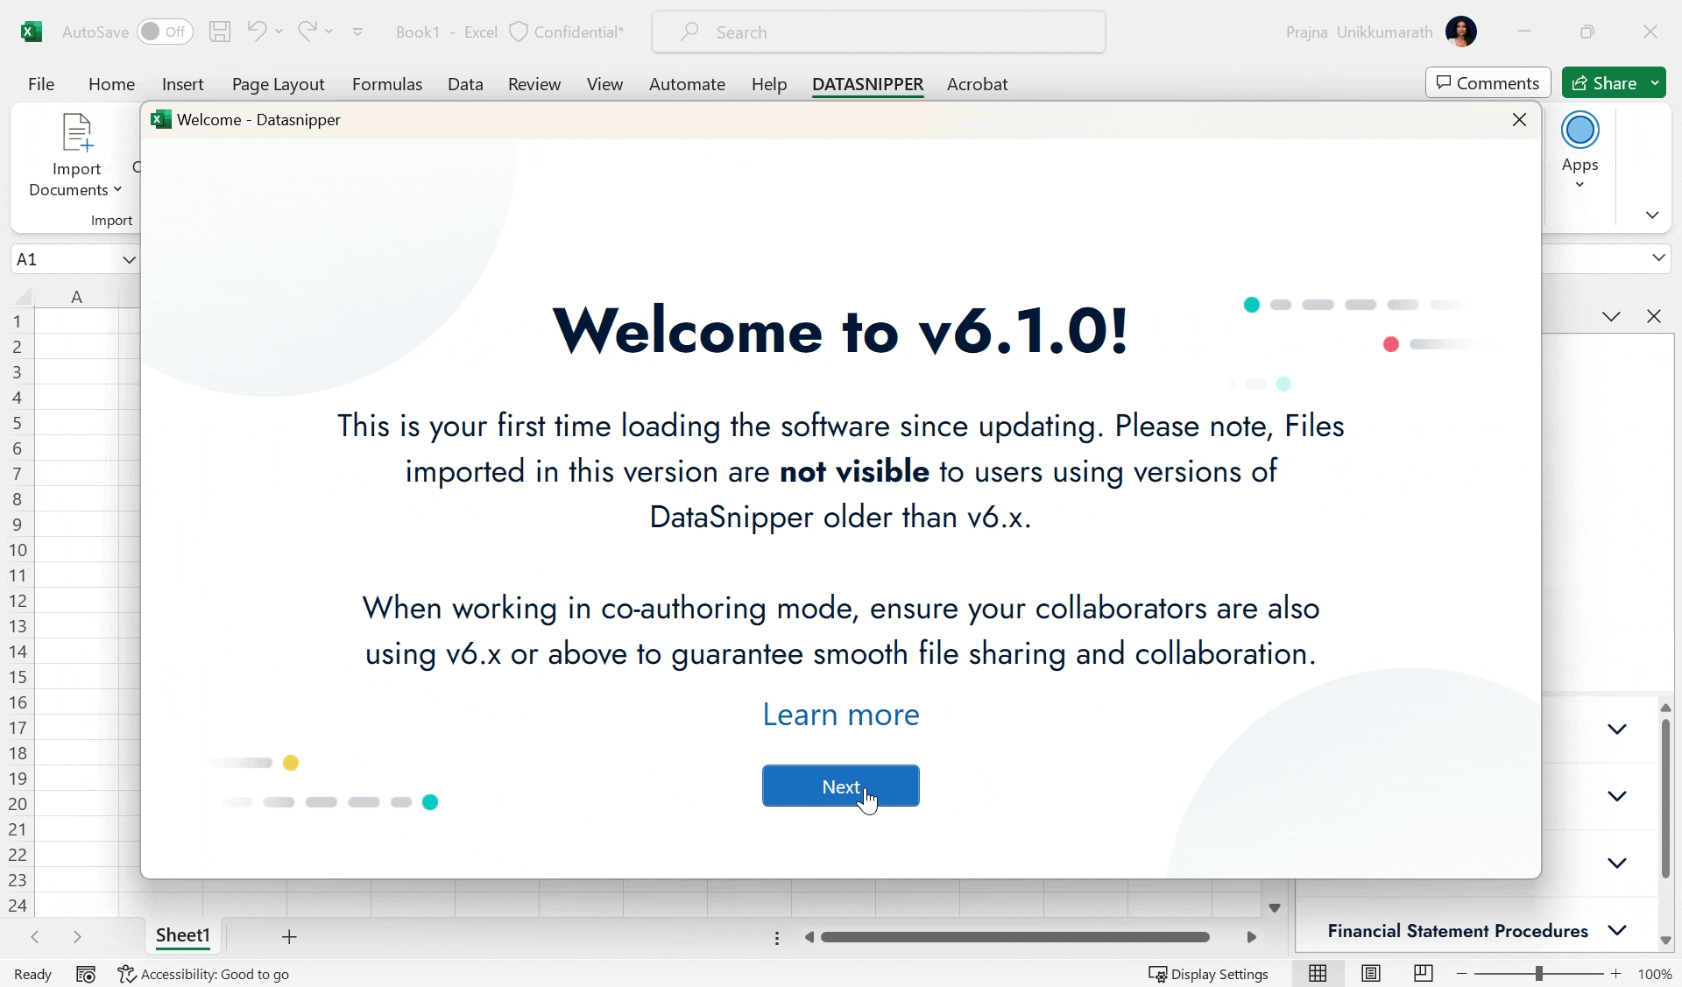Switch to the DATASNIPPER ribbon tab
The image size is (1682, 987).
868,84
